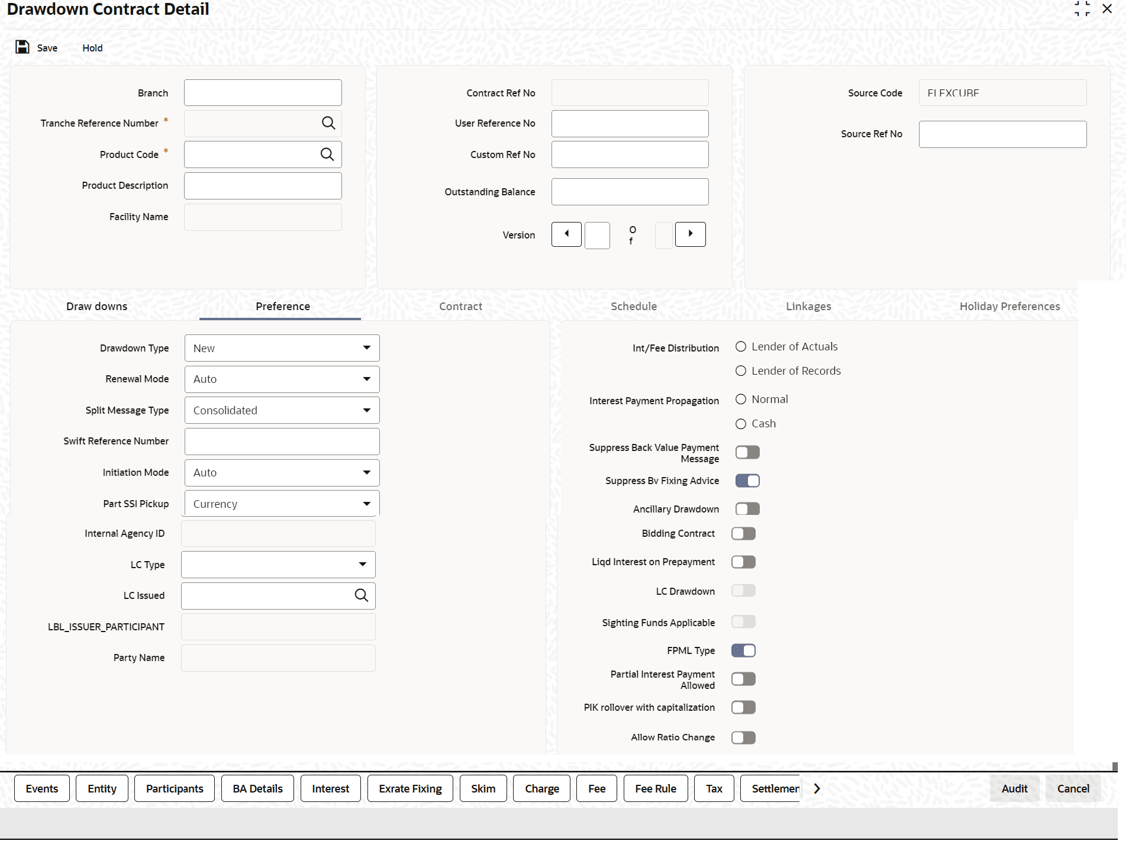1132x857 pixels.
Task: Switch to Contract tab
Action: coord(460,307)
